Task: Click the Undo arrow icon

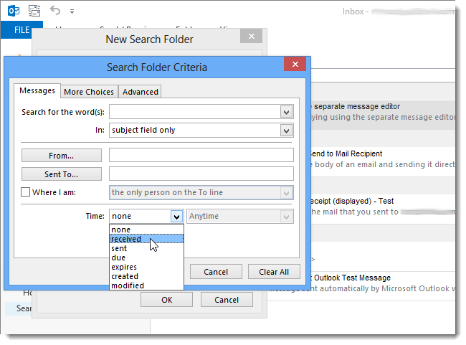Action: [55, 11]
